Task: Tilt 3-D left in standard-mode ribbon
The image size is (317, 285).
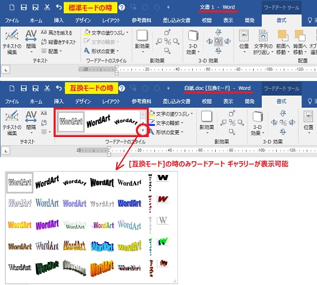Action: (209, 41)
